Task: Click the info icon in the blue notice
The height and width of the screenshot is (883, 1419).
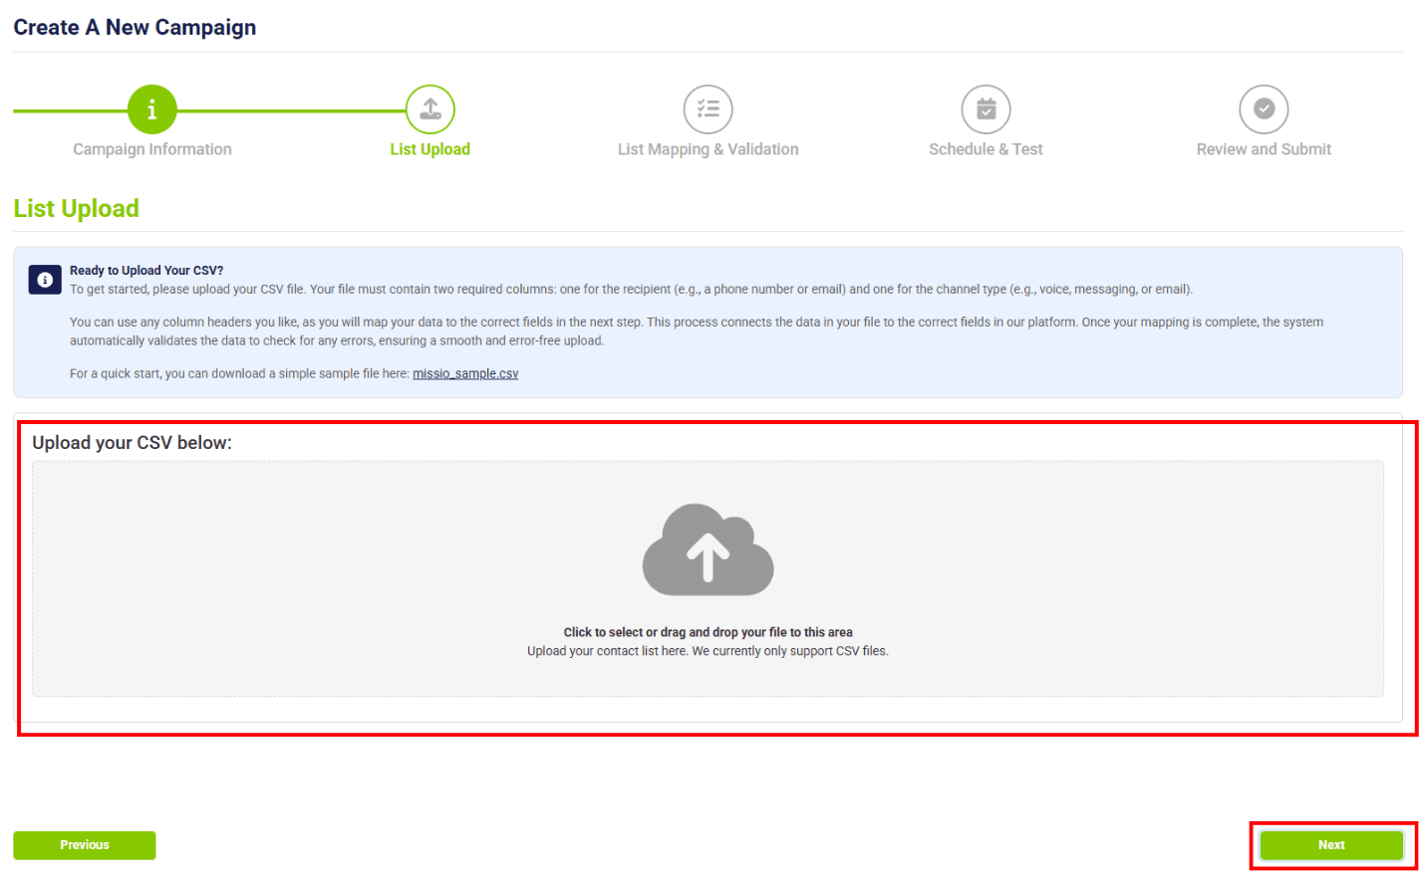Action: pyautogui.click(x=45, y=280)
